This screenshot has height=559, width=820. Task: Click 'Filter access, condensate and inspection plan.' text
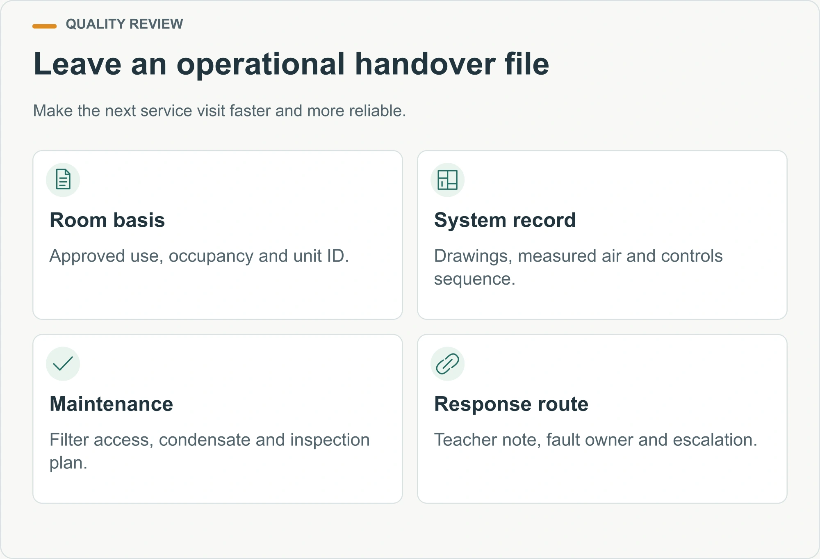pyautogui.click(x=210, y=451)
